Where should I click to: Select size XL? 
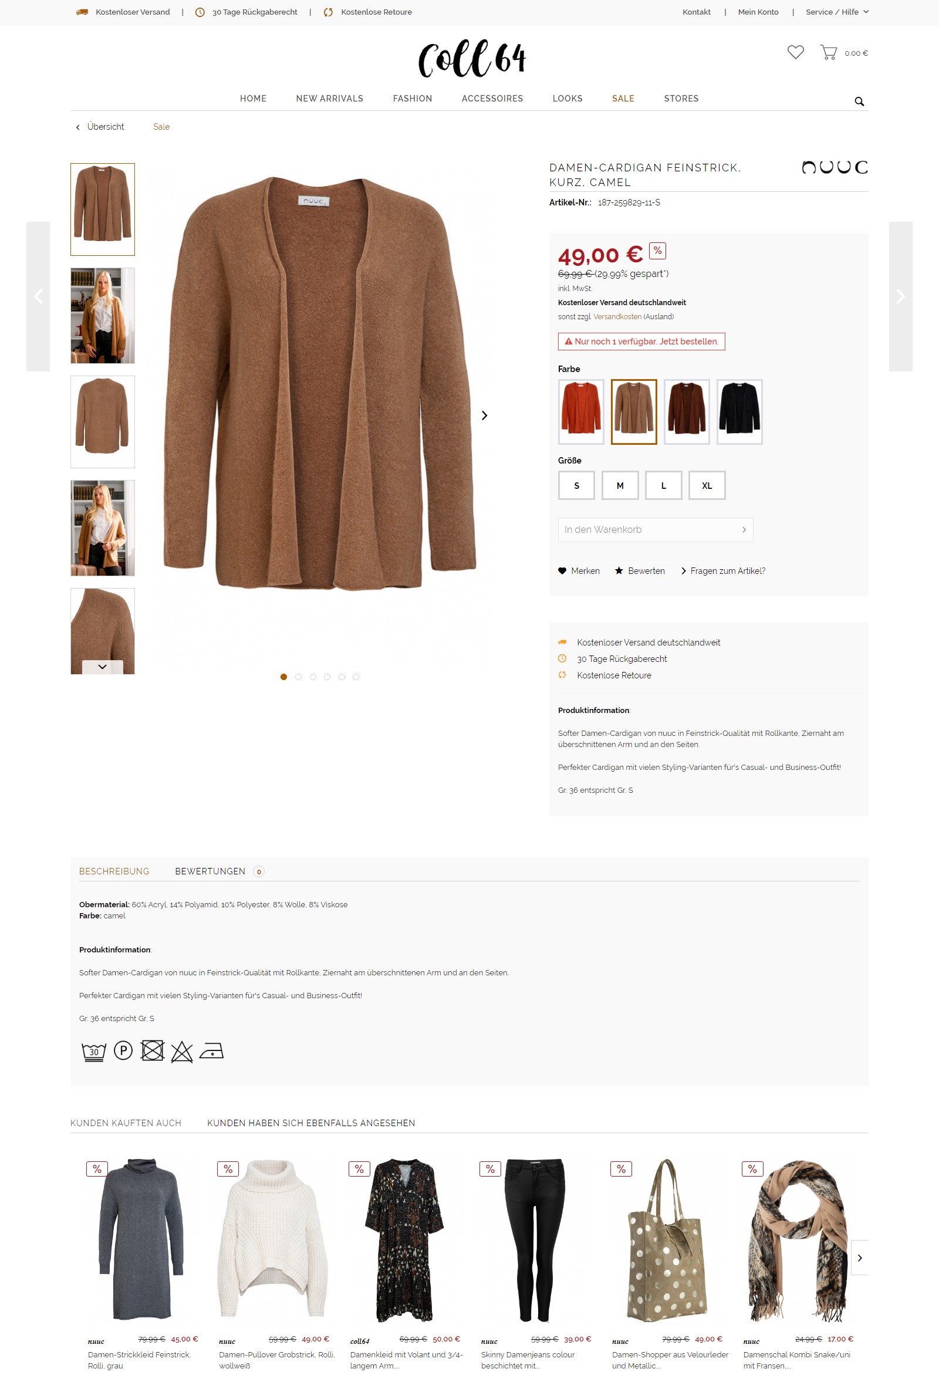tap(707, 485)
